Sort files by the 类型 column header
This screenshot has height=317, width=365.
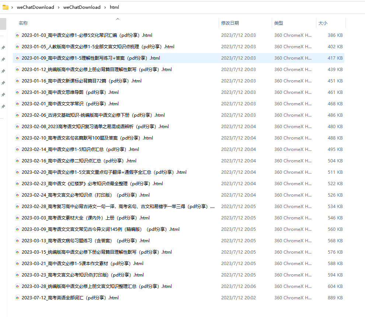coord(279,23)
